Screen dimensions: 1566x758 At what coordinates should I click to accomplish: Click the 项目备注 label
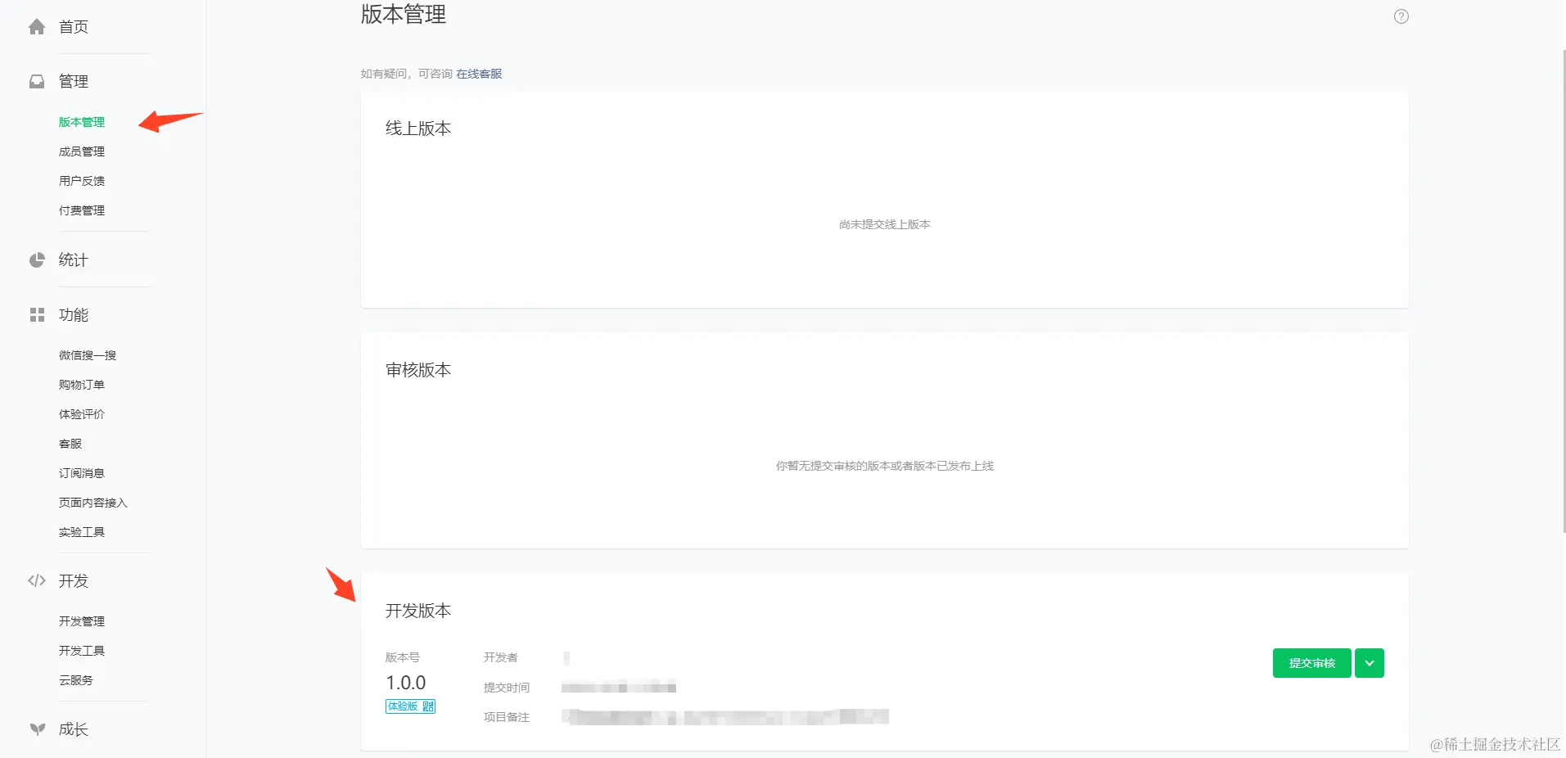coord(507,717)
